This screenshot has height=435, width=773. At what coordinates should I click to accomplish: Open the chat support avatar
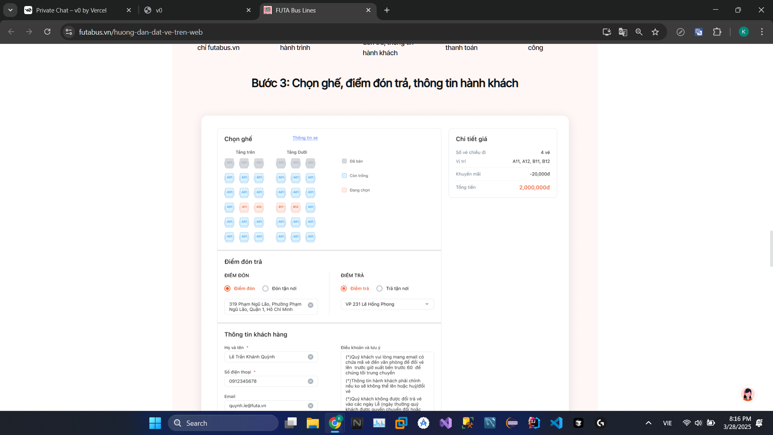tap(748, 394)
